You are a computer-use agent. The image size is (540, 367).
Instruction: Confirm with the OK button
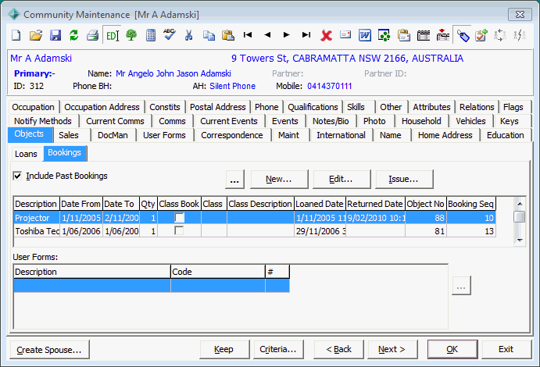[x=452, y=350]
